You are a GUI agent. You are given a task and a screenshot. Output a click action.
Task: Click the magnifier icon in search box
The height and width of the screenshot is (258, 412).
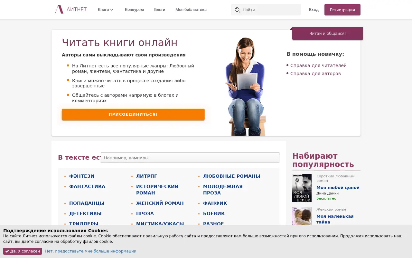(x=238, y=10)
